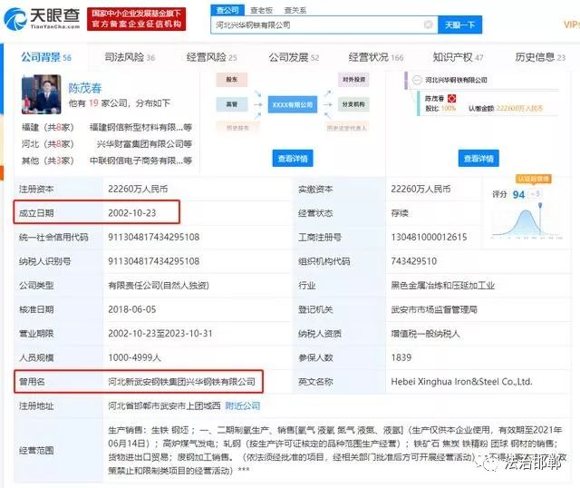Click the score value 94
The image size is (580, 488).
click(x=518, y=194)
